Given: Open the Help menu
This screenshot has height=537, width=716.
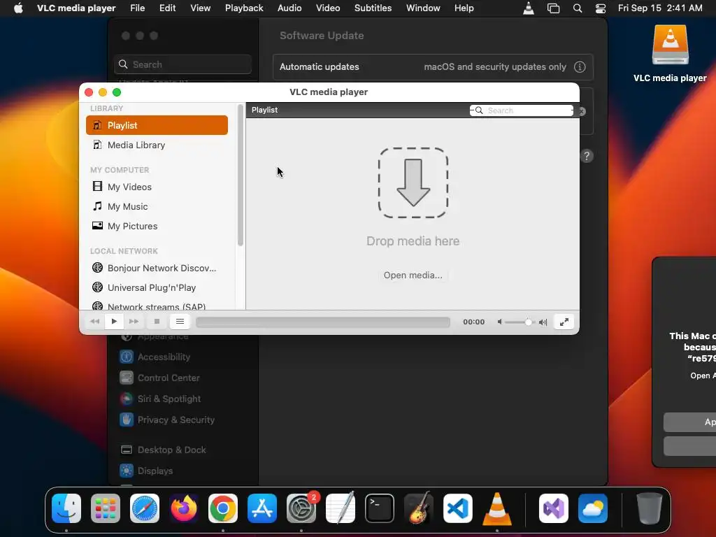Looking at the screenshot, I should pos(464,8).
